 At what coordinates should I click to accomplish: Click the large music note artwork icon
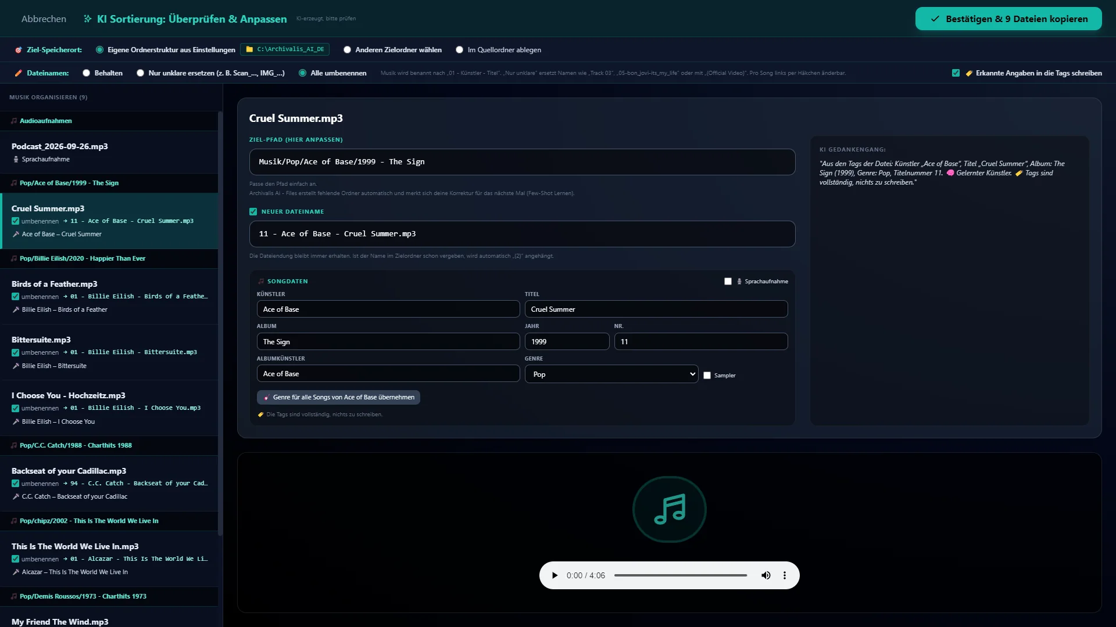pos(670,509)
